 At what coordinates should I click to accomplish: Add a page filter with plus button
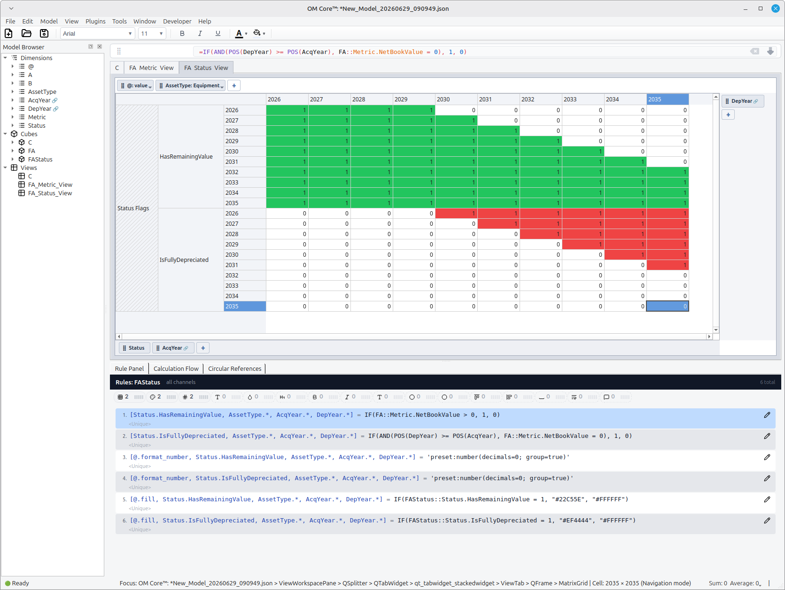coord(234,85)
